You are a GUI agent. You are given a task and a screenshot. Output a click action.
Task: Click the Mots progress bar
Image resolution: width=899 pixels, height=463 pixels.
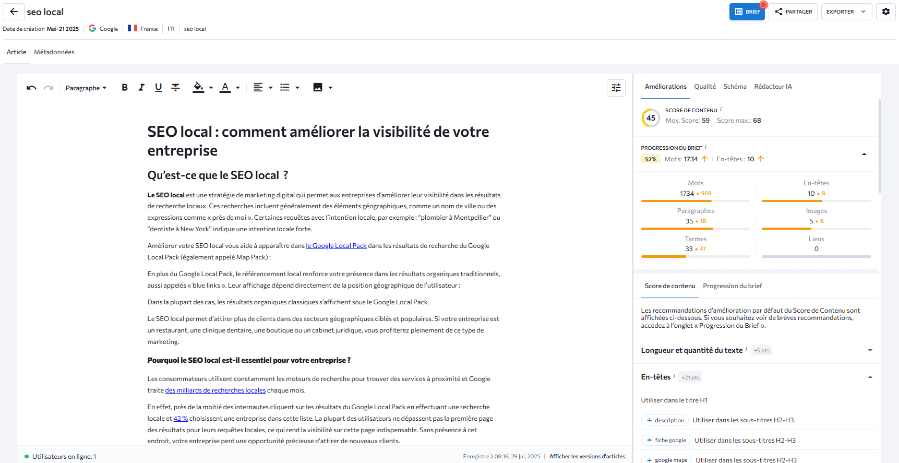point(696,201)
